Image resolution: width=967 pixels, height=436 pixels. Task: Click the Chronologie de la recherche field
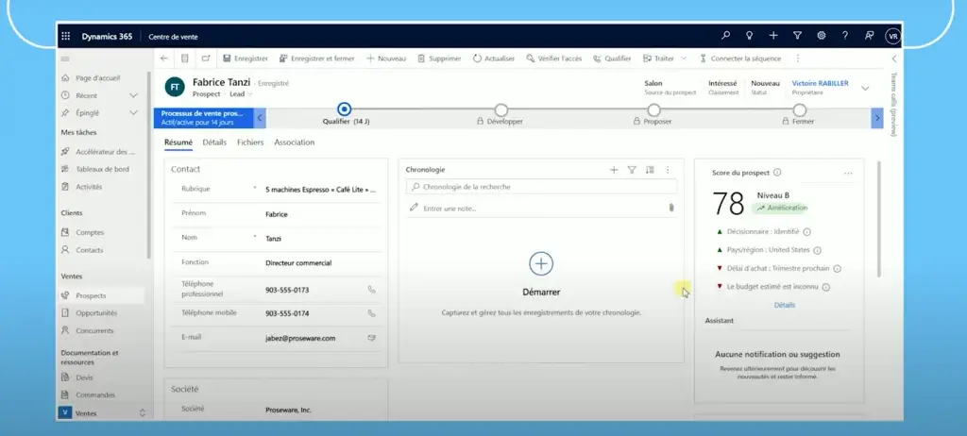[x=541, y=187]
